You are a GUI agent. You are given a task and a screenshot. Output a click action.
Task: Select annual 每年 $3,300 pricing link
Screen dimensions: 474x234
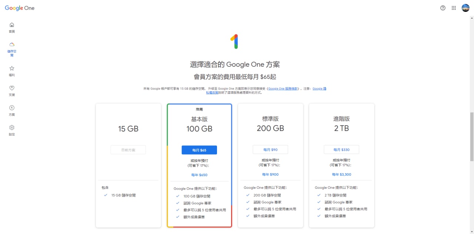pos(341,174)
